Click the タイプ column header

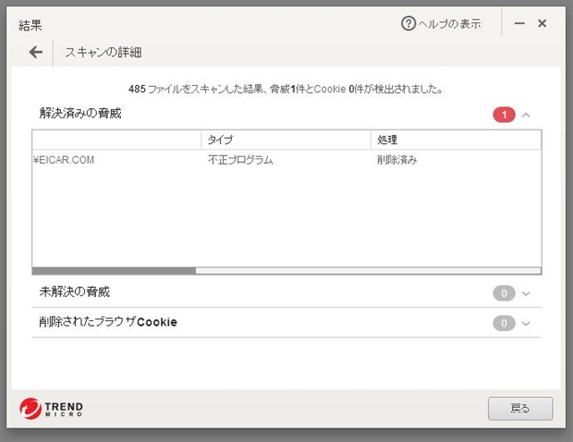(286, 140)
